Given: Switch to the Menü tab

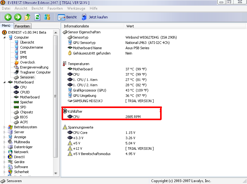Looking at the screenshot, I should (6, 26).
